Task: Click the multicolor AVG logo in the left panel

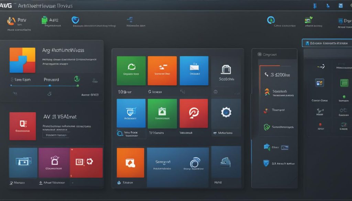Action: coord(22,60)
